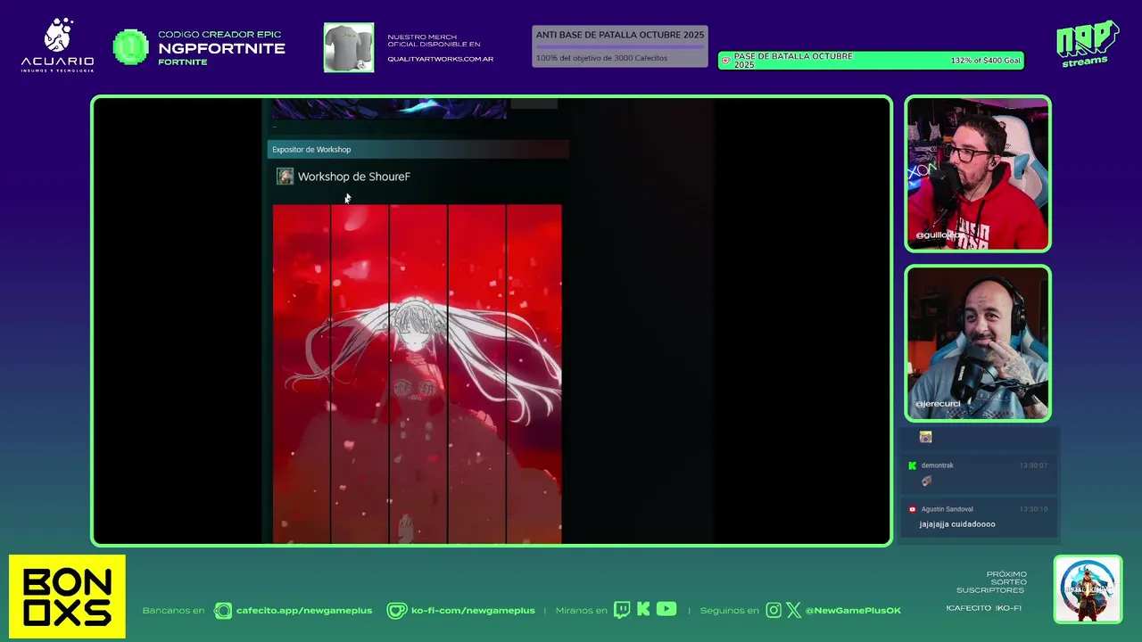The width and height of the screenshot is (1142, 642).
Task: Click the YouTube badge beside Agustin Sandoval
Action: point(912,509)
